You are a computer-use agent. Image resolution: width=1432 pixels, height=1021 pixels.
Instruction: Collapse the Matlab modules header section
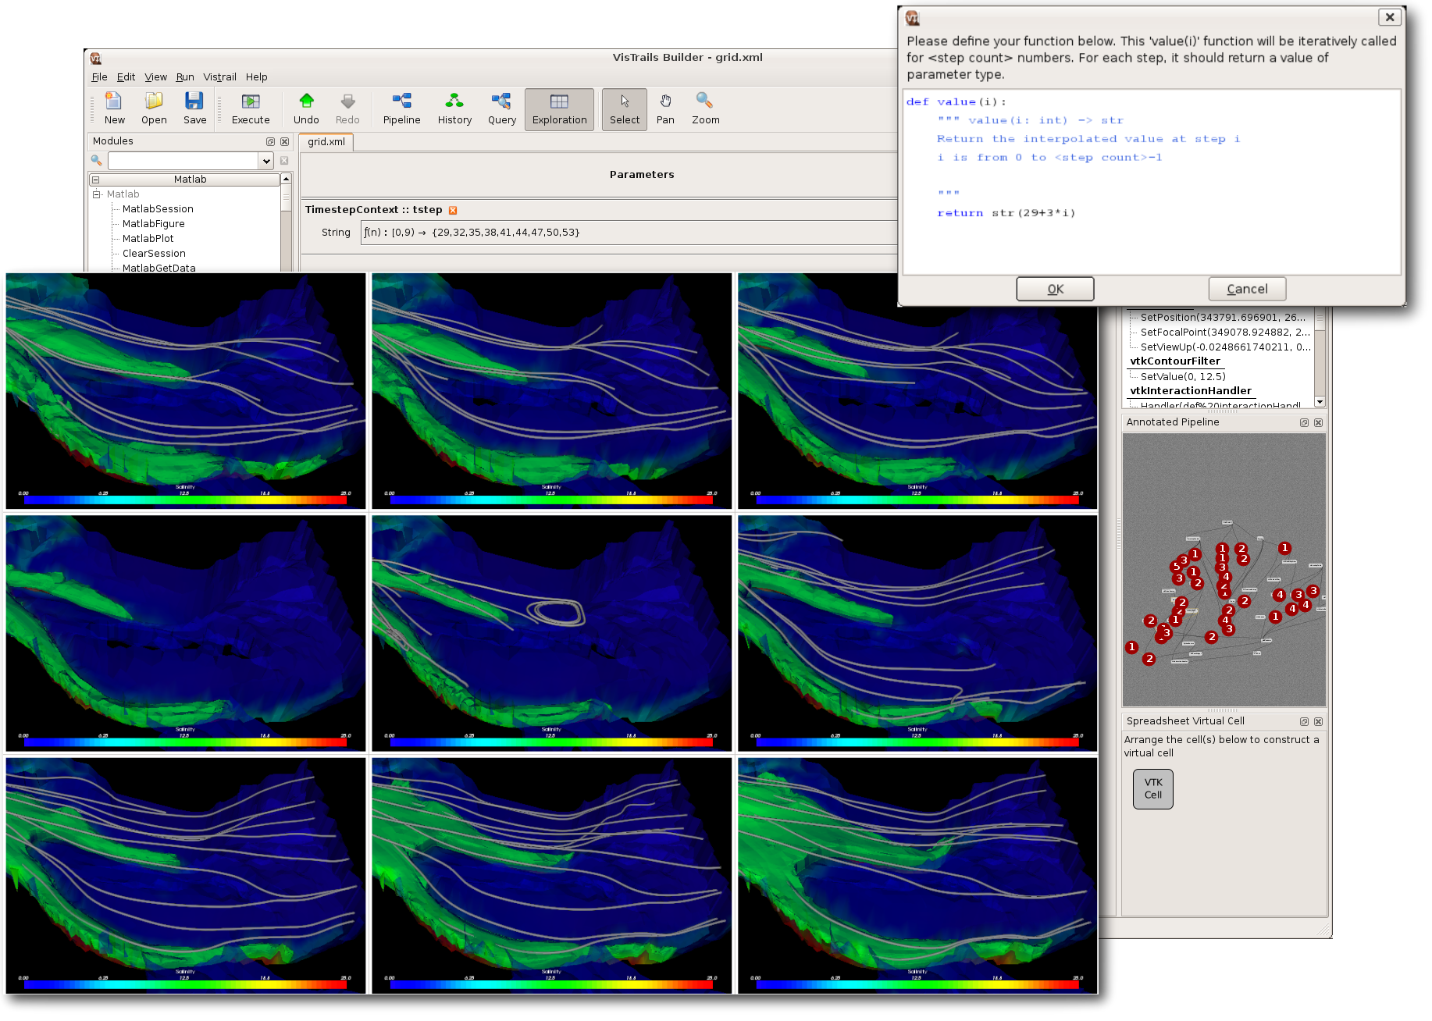(96, 180)
